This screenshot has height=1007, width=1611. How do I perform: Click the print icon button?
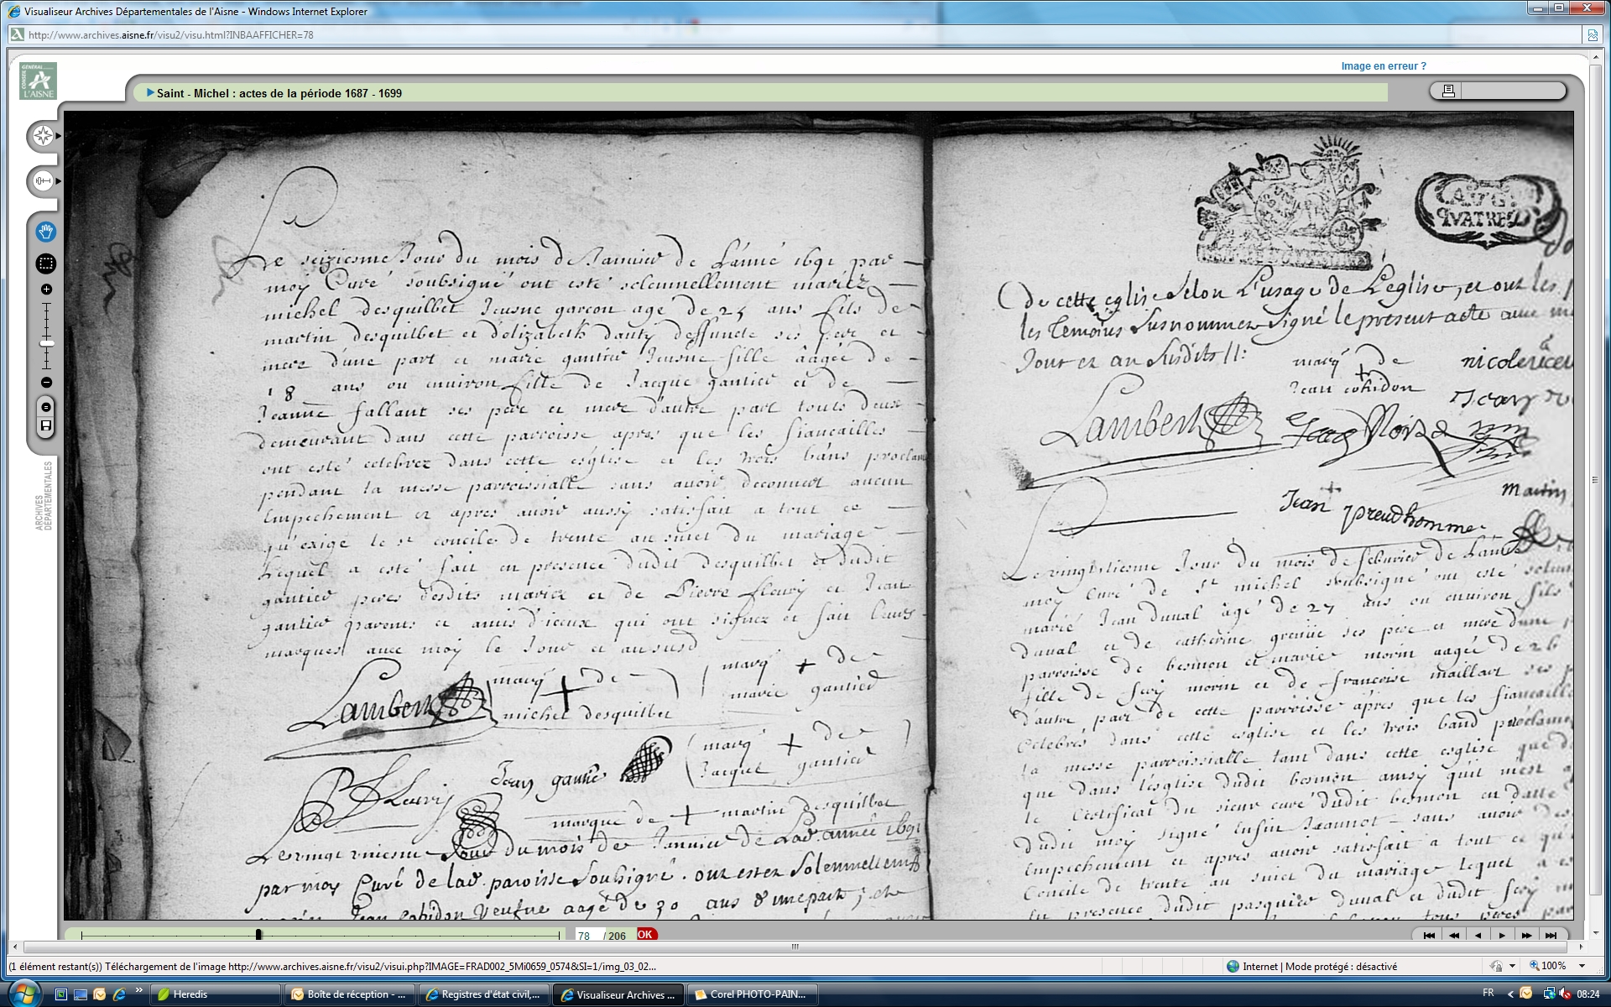(x=1448, y=91)
